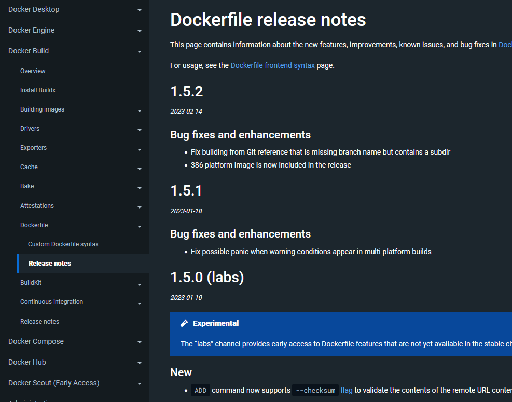Expand the Cache submenu arrow
This screenshot has height=402, width=512.
(x=140, y=169)
